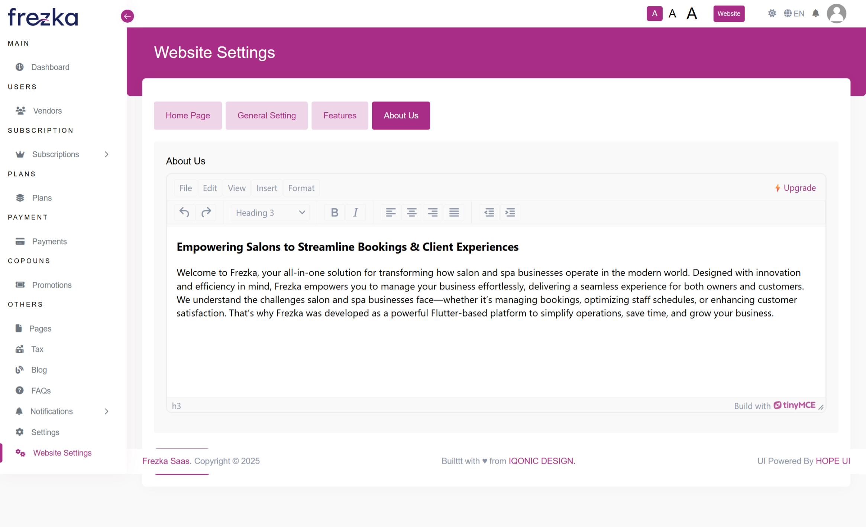Toggle bold formatting in the editor

click(x=335, y=212)
